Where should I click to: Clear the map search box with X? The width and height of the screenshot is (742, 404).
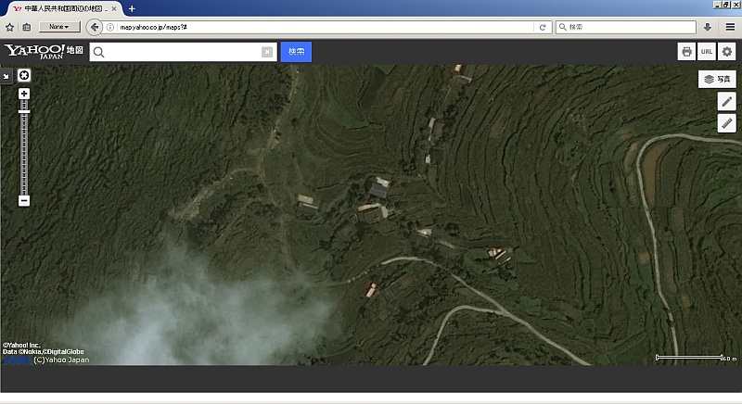coord(267,52)
